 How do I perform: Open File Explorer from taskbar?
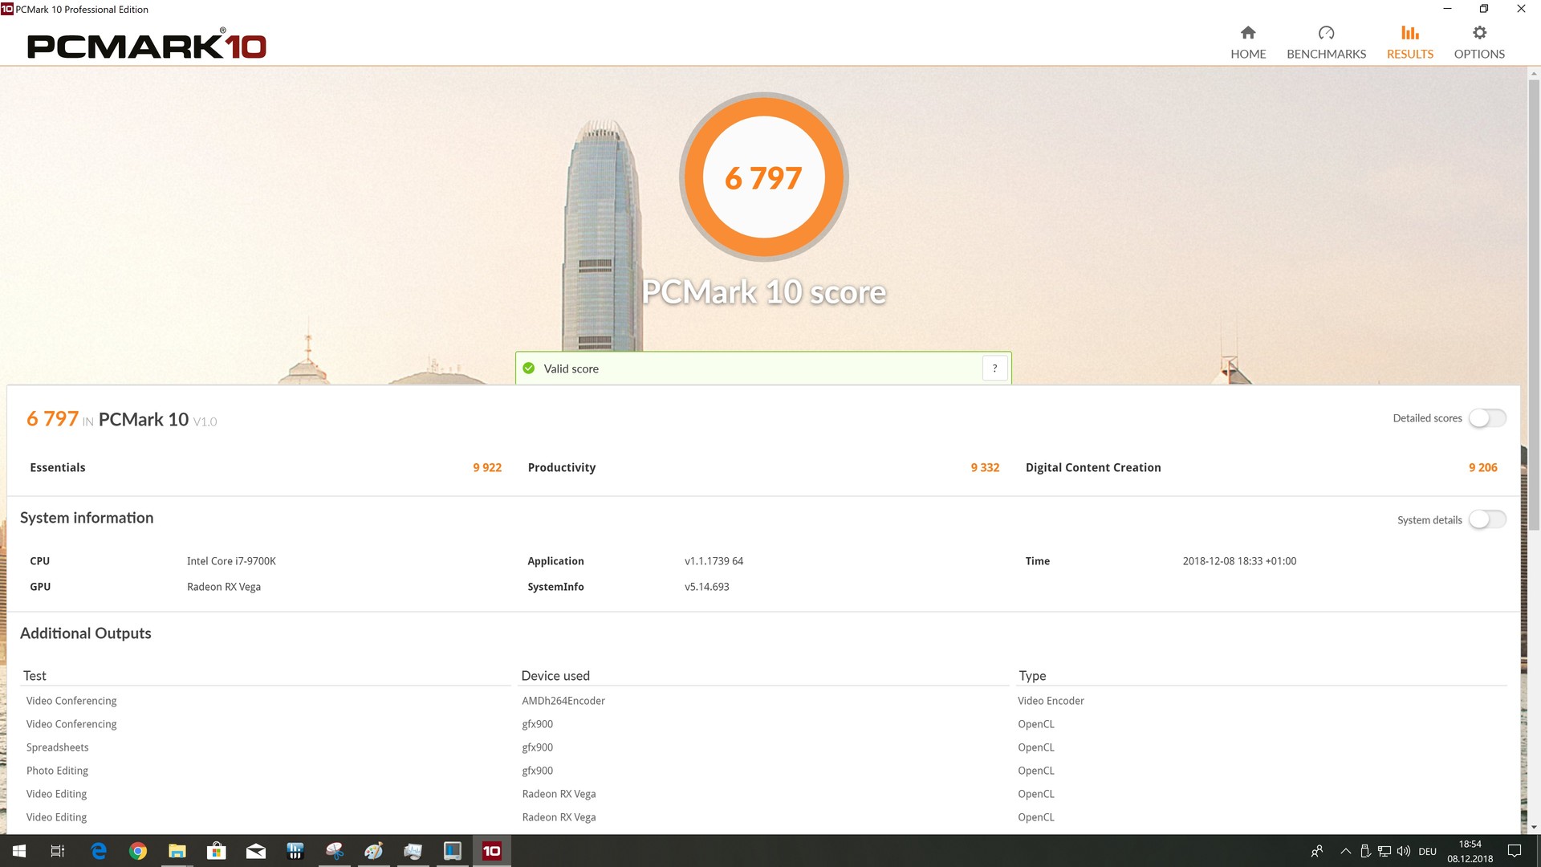pyautogui.click(x=177, y=851)
